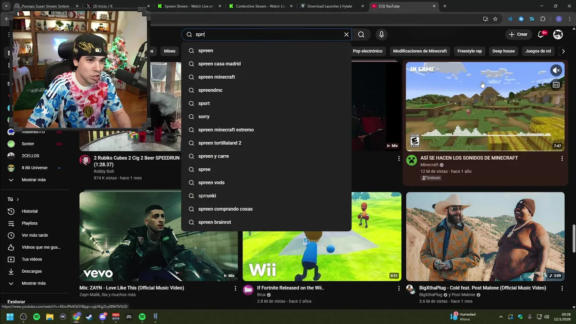This screenshot has width=576, height=324.
Task: Open Steam from the taskbar
Action: tap(89, 317)
